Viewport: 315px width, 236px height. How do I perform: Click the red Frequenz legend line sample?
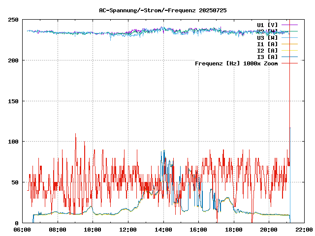(x=289, y=63)
